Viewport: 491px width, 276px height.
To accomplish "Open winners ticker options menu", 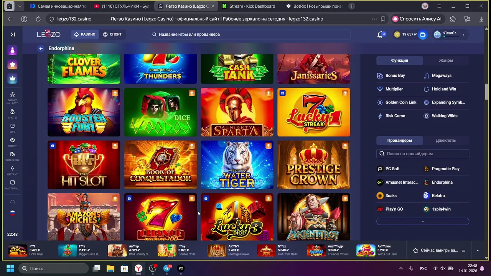I will (463, 250).
